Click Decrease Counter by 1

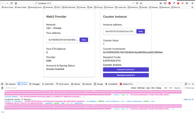coord(126,75)
